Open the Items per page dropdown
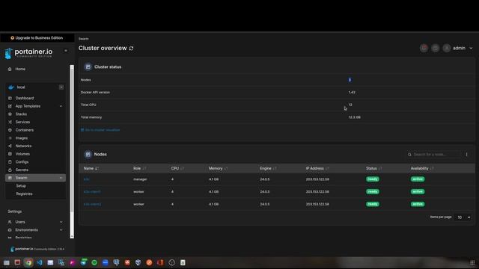The image size is (479, 269). [463, 217]
